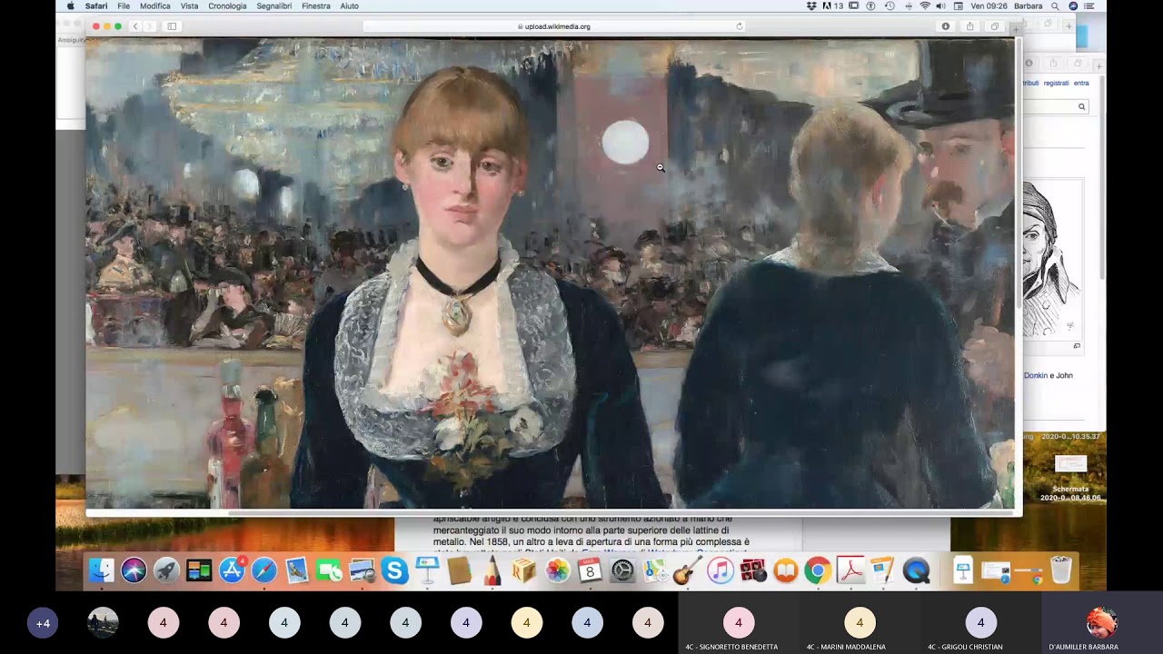
Task: Open Spotlight search in menu bar
Action: coord(1055,5)
